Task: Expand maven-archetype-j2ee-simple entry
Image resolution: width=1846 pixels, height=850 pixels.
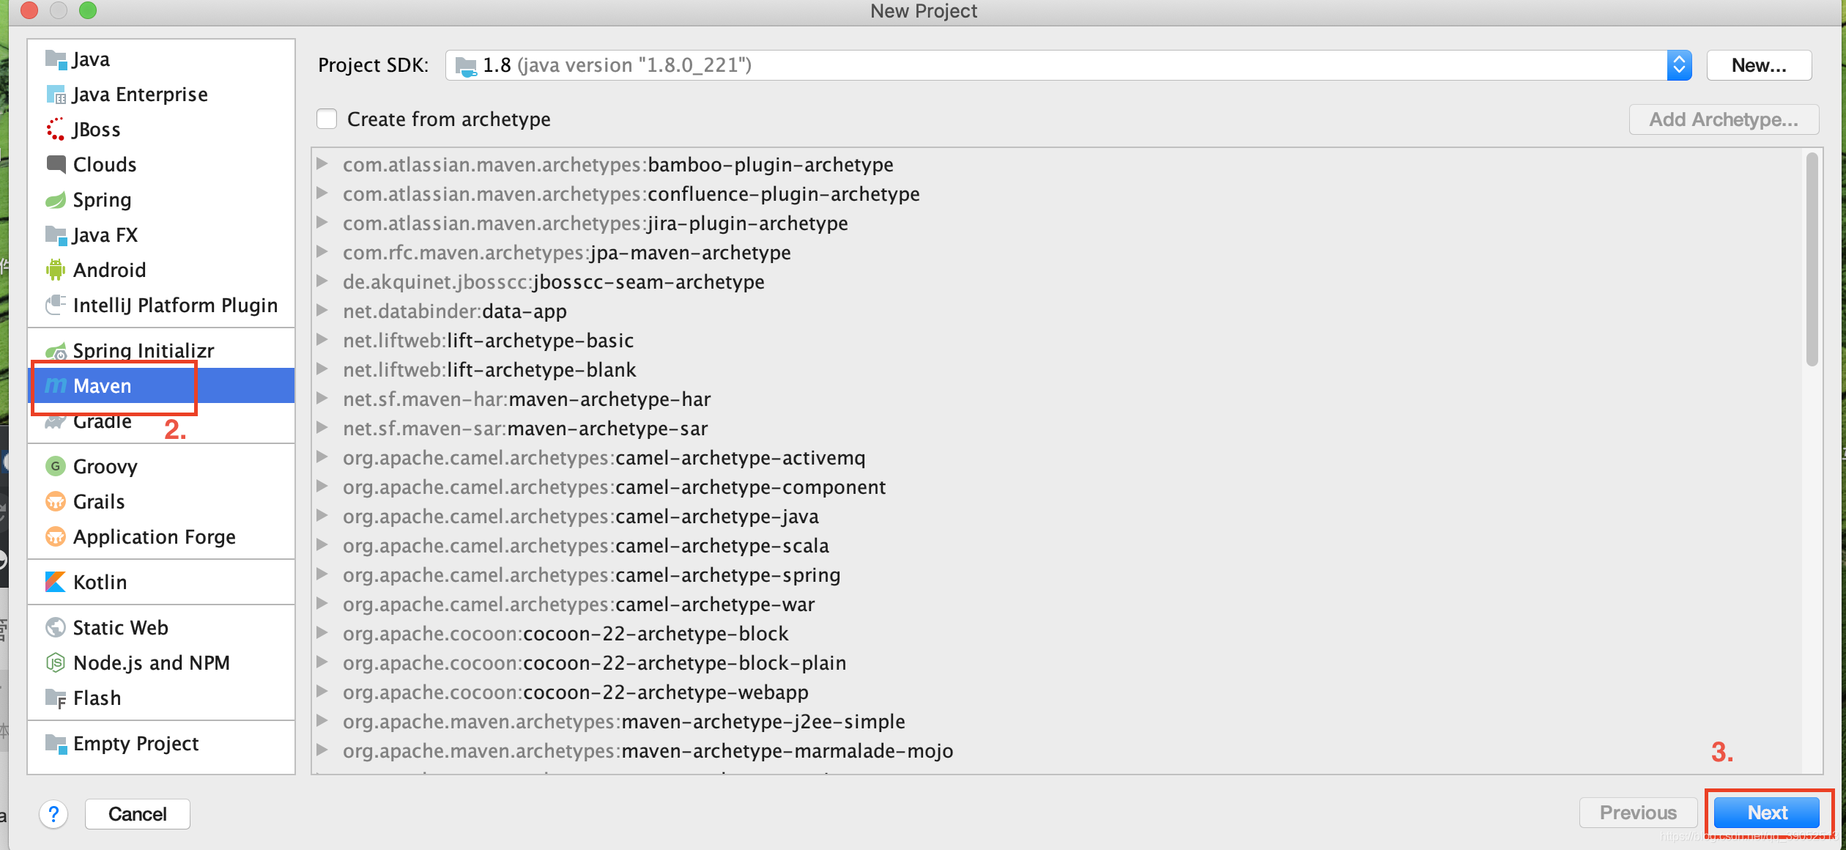Action: (x=322, y=721)
